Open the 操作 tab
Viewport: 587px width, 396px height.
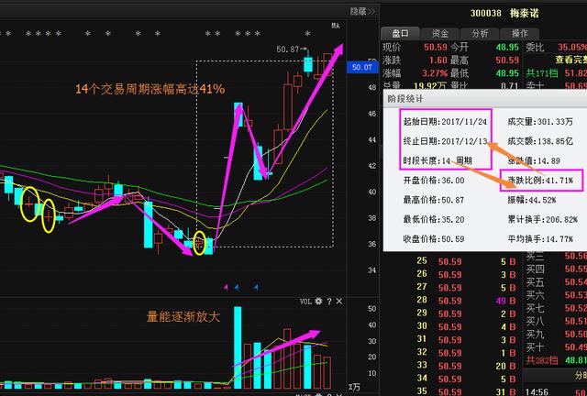520,34
